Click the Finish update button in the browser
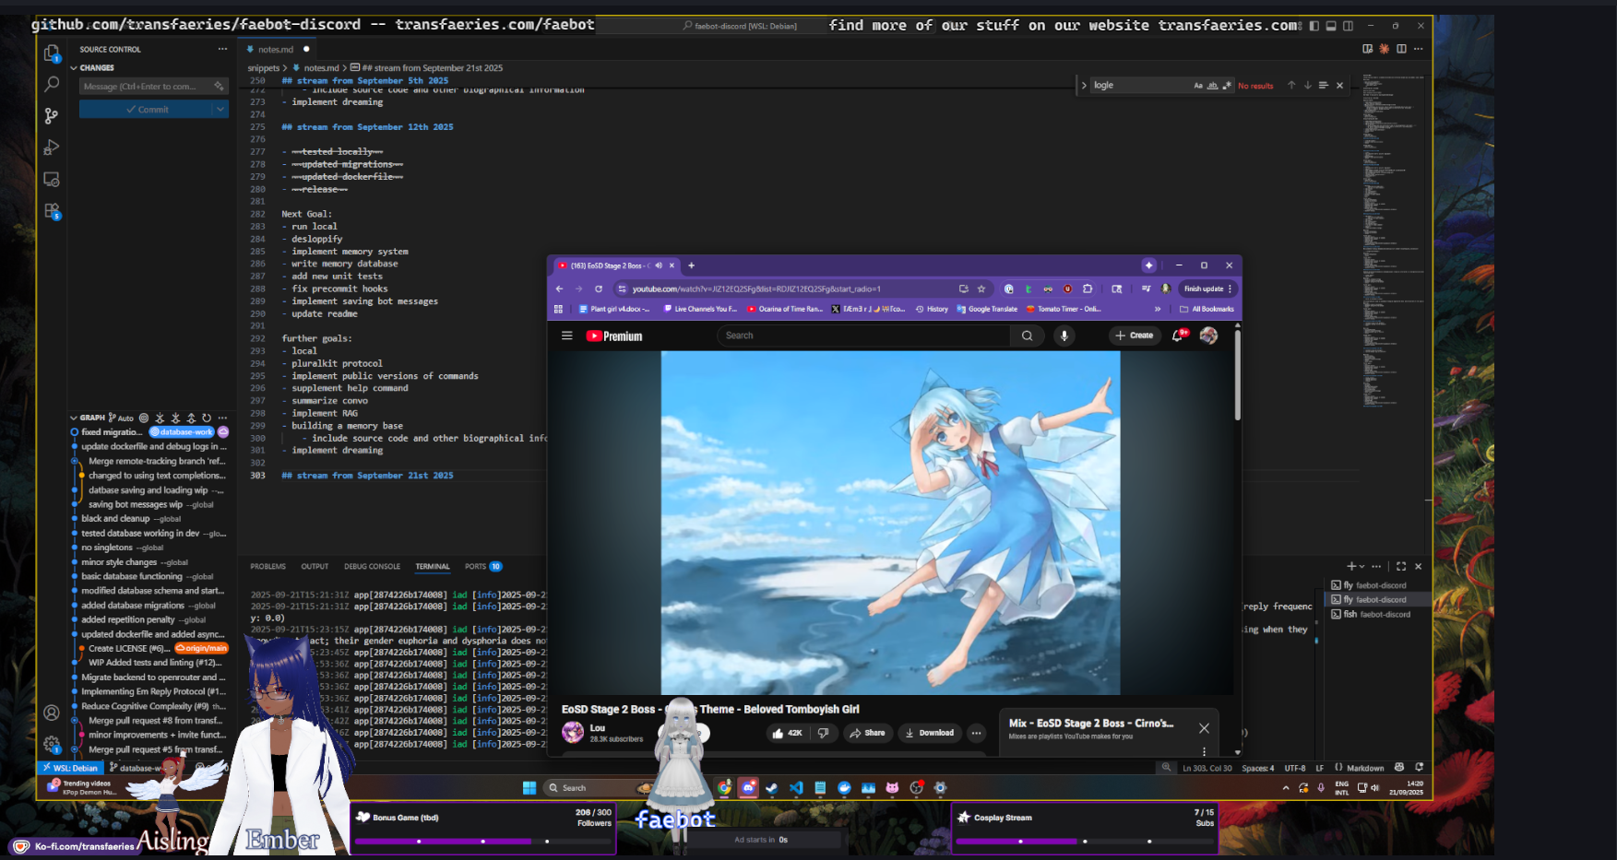 coord(1208,289)
